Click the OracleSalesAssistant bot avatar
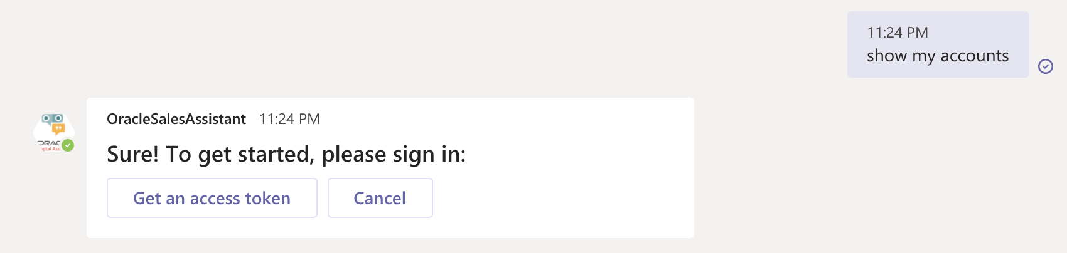This screenshot has width=1067, height=253. [53, 131]
